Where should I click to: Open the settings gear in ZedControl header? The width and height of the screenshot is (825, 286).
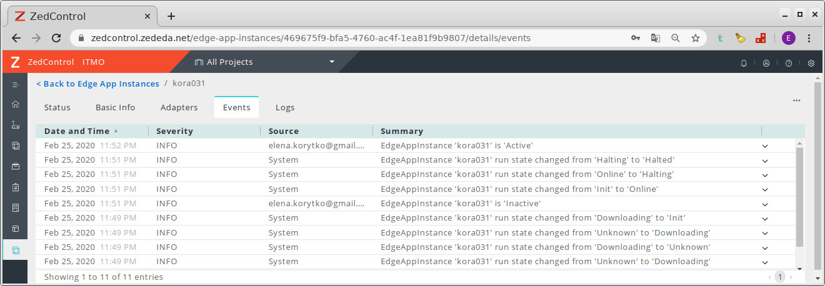pos(811,63)
